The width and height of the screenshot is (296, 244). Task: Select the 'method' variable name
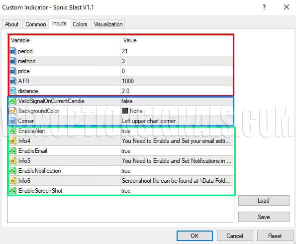coord(27,61)
